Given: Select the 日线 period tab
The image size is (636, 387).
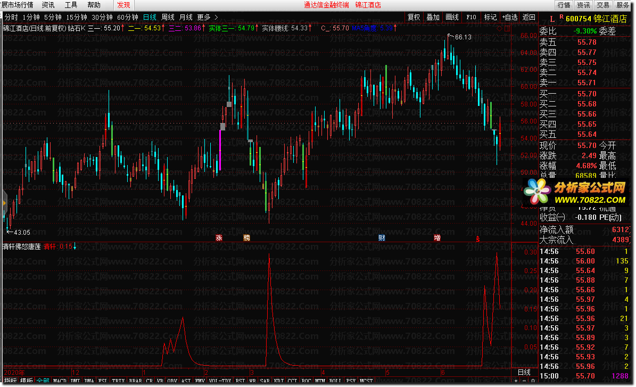Looking at the screenshot, I should point(150,17).
